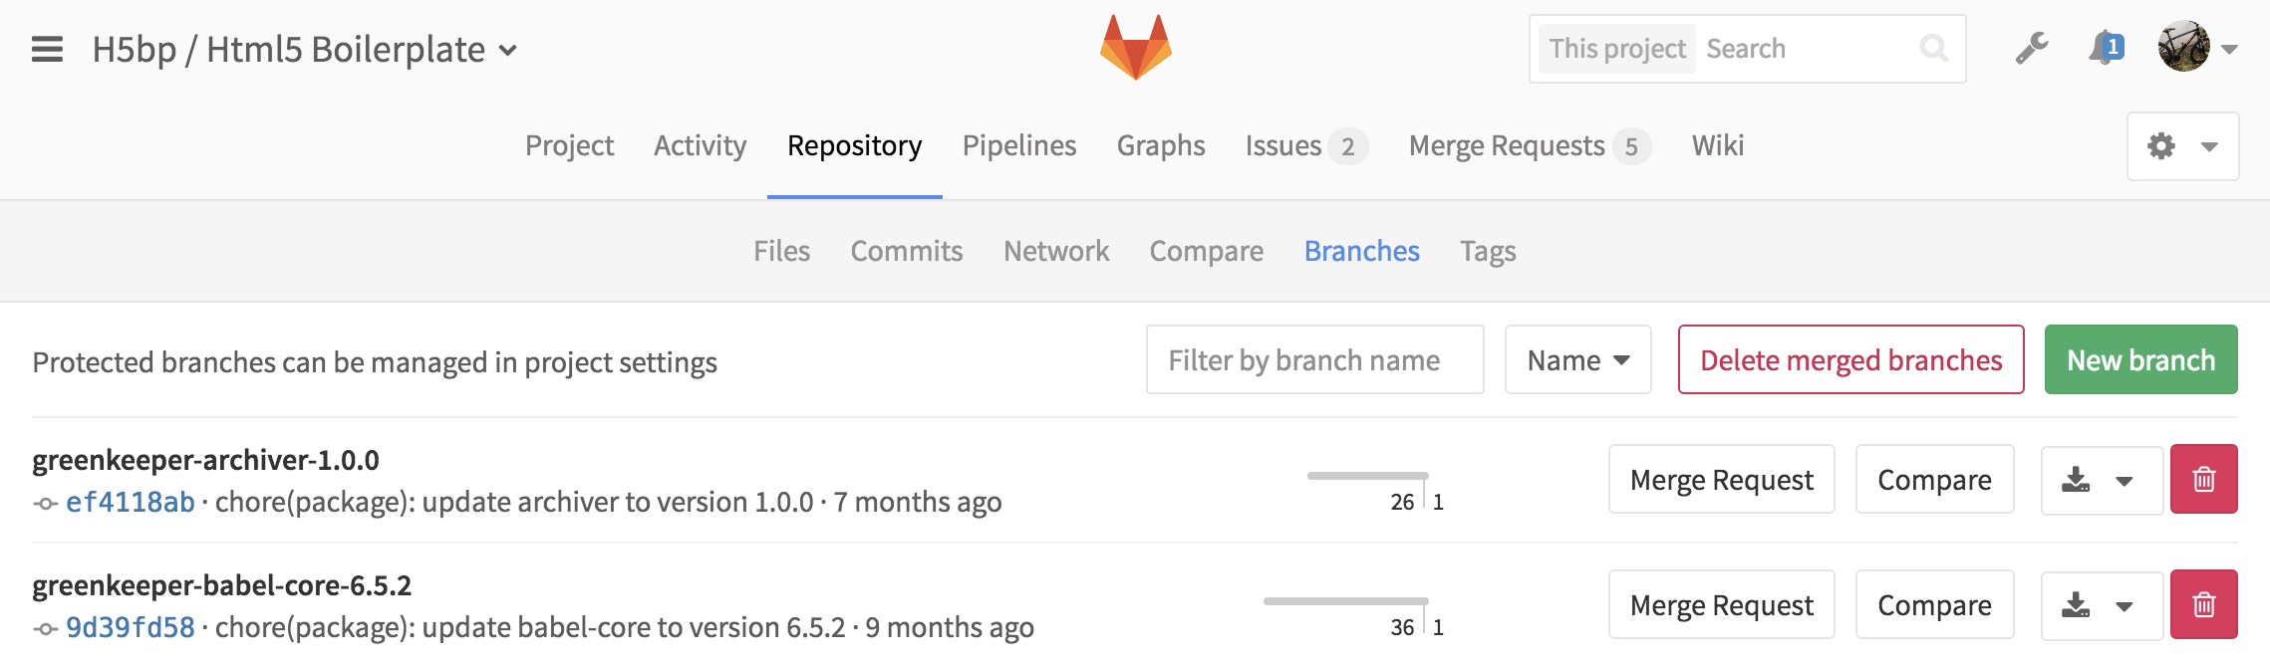Expand the H5bp project switcher
The image size is (2270, 667).
pos(506,49)
